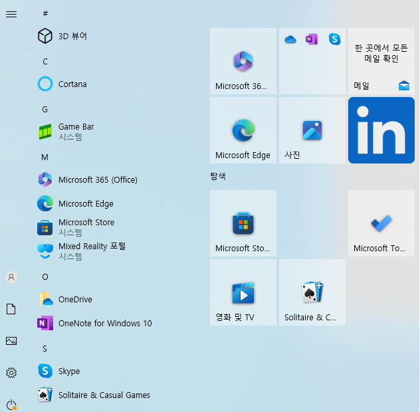
Task: Click the Microsoft Edge pinned tile
Action: [x=243, y=130]
